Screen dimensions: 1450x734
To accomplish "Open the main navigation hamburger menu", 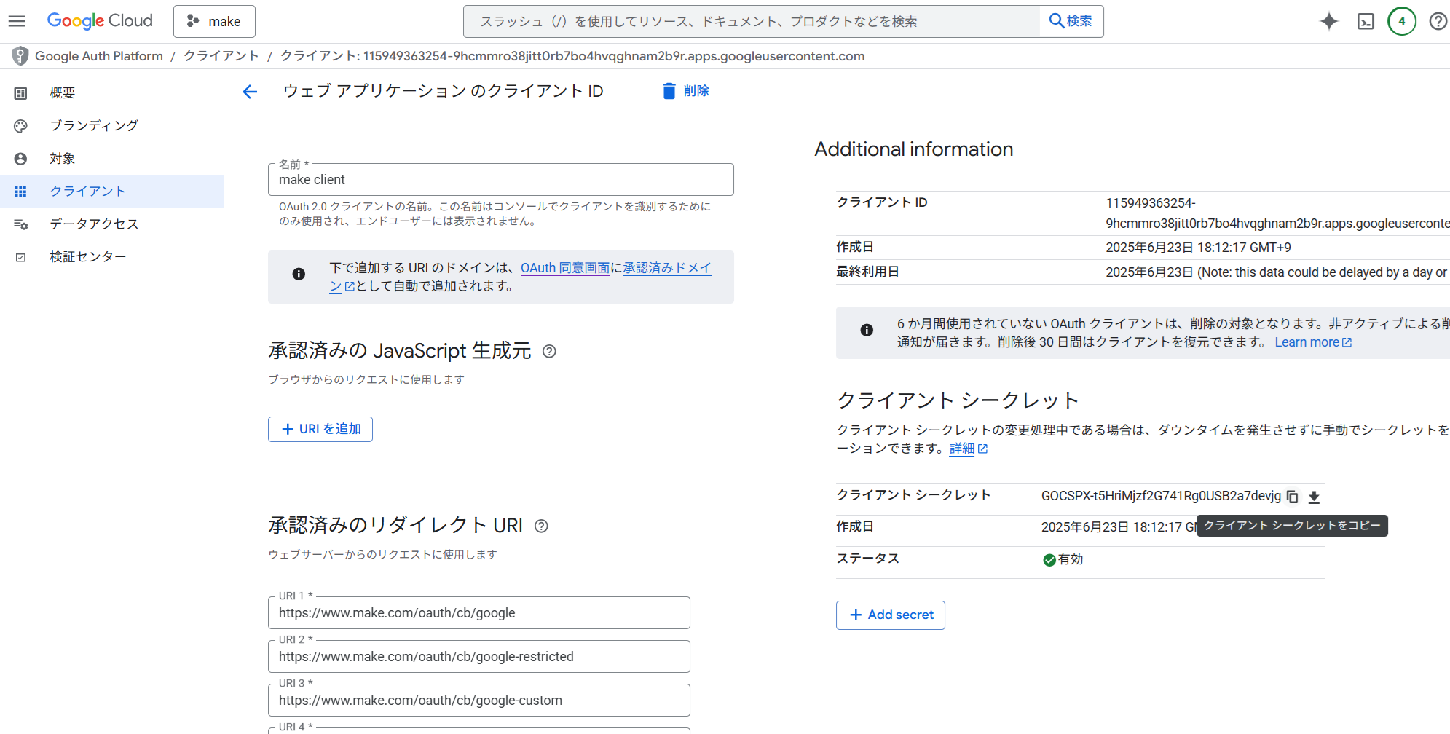I will click(17, 21).
